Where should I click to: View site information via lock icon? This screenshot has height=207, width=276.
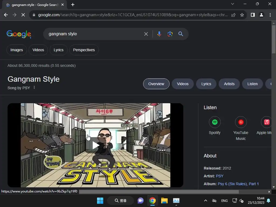click(x=34, y=15)
